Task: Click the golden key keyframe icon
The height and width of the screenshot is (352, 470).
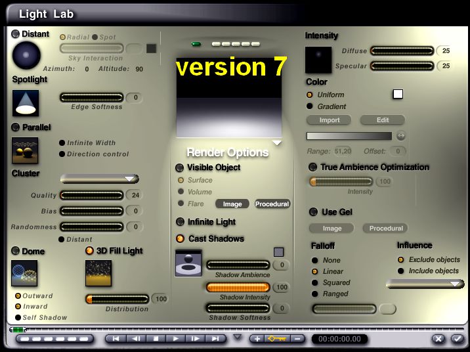Action: (x=277, y=339)
